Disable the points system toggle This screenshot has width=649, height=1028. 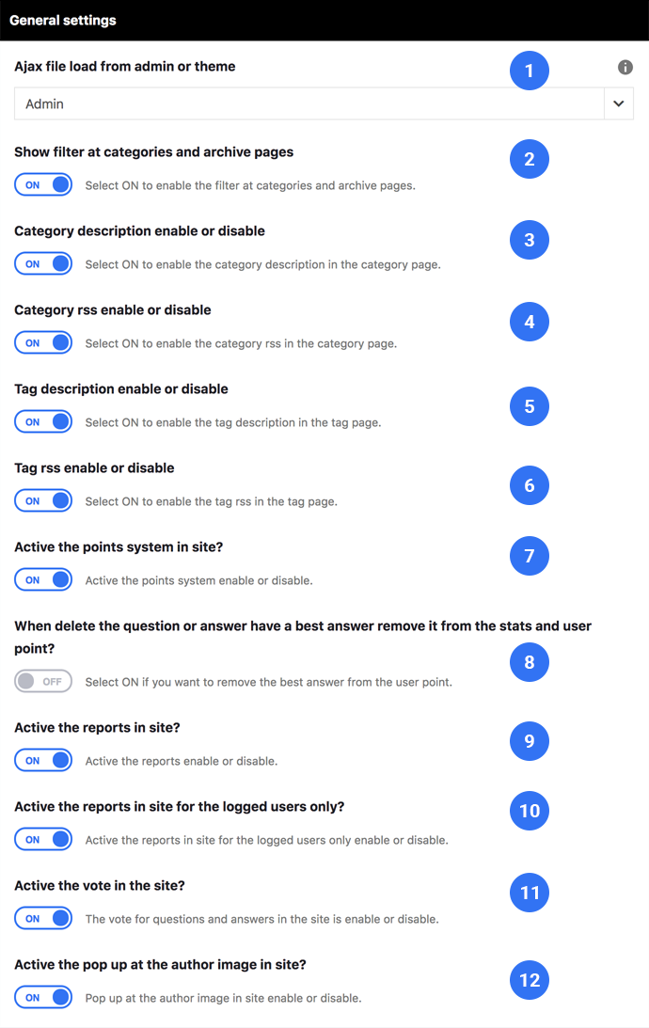pos(43,579)
